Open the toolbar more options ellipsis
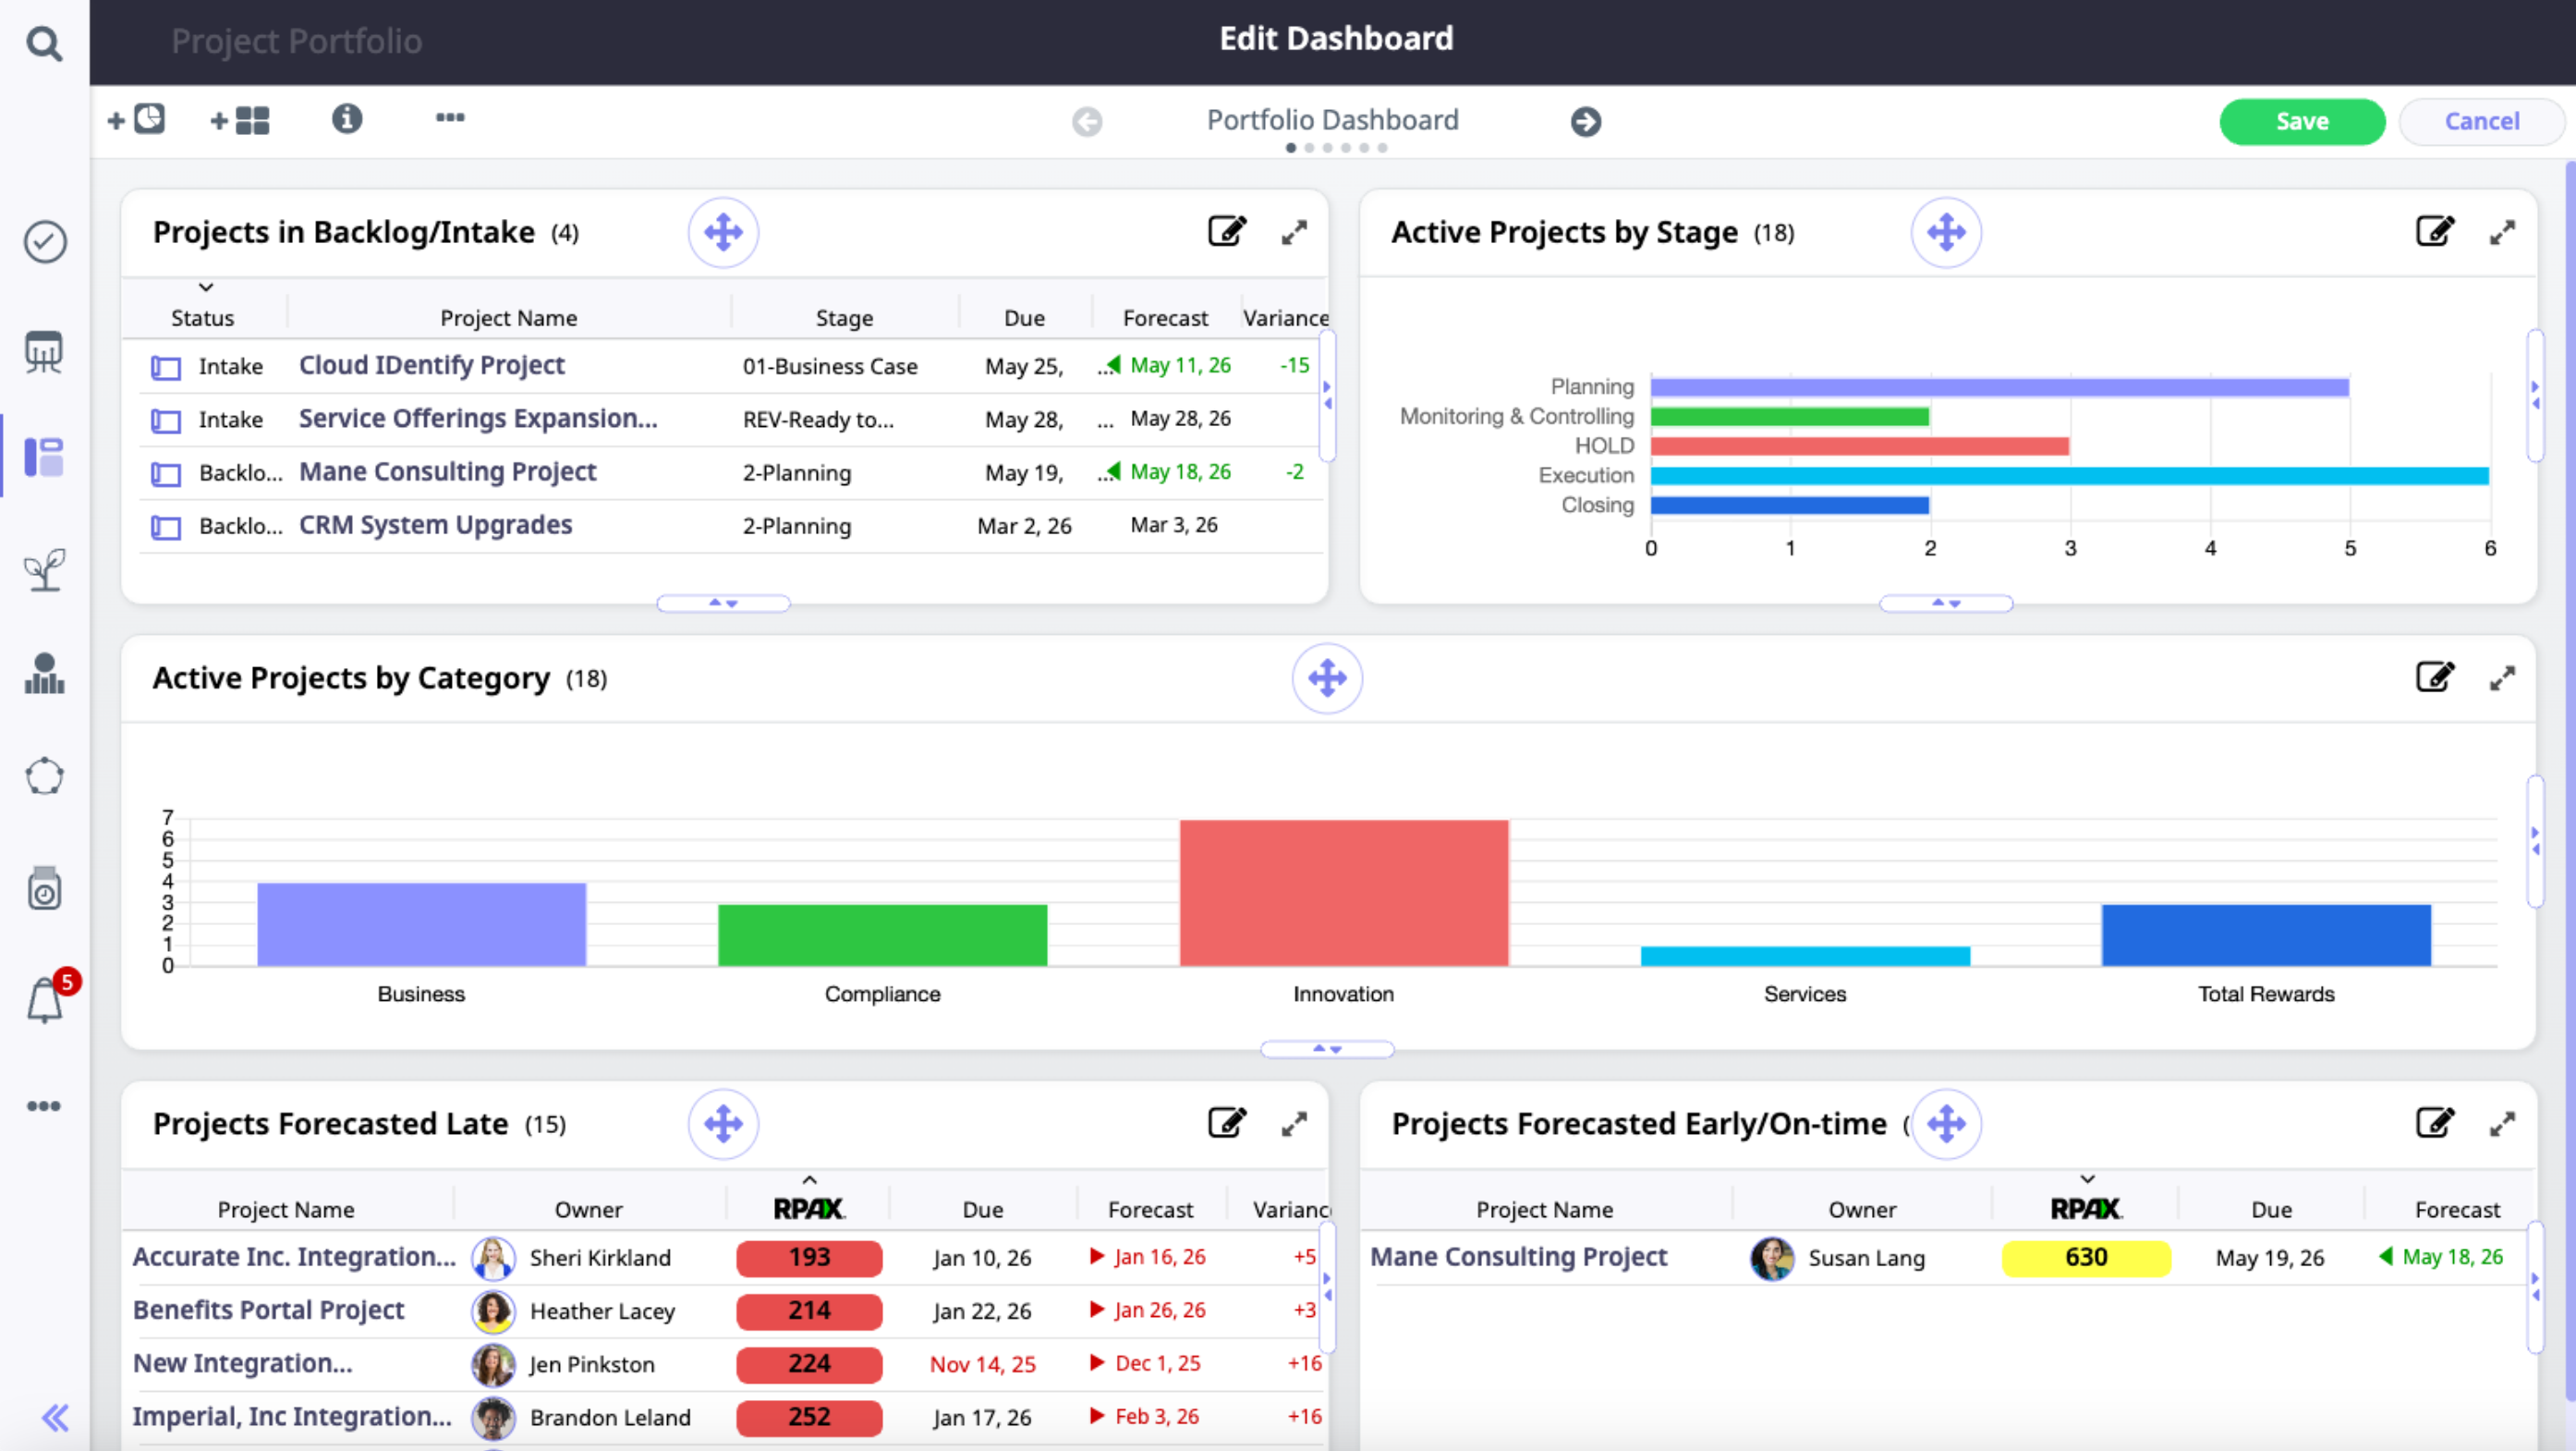This screenshot has width=2576, height=1451. point(450,118)
